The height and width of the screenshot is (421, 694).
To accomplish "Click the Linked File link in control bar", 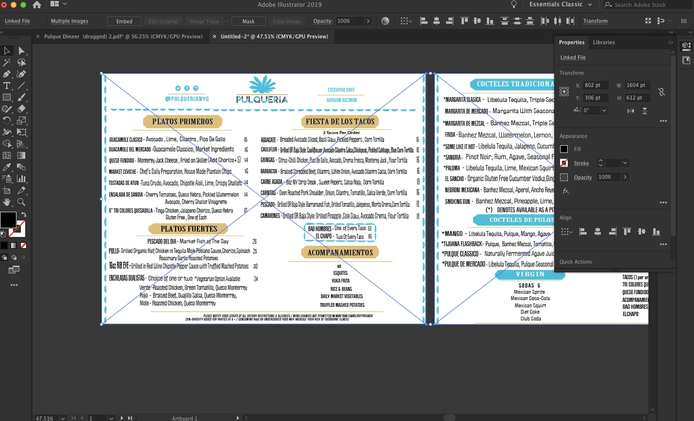I will (x=17, y=21).
